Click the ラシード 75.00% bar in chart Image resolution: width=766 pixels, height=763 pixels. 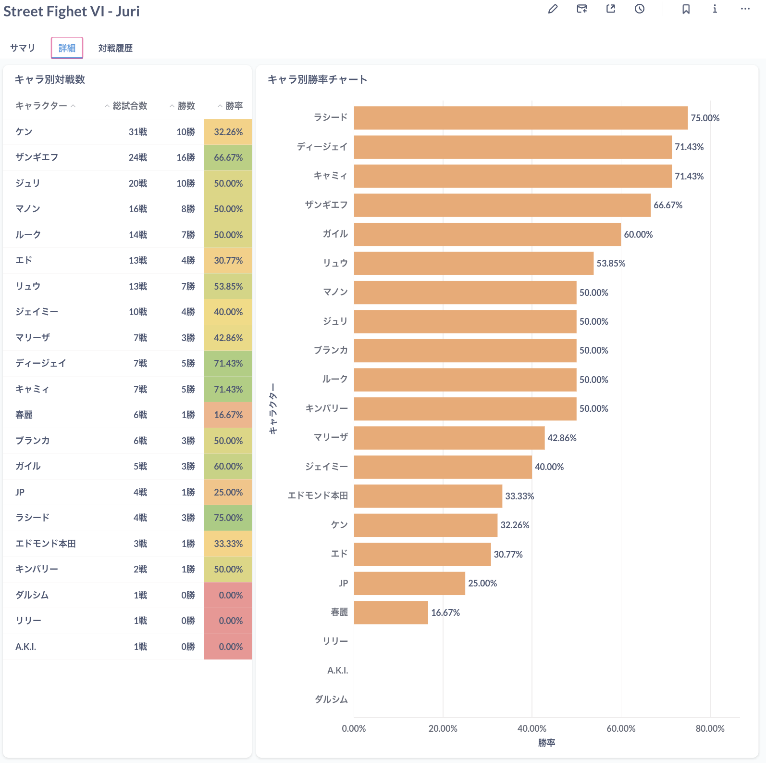[520, 118]
